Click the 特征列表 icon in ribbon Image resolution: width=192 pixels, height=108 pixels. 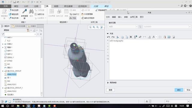10,18
